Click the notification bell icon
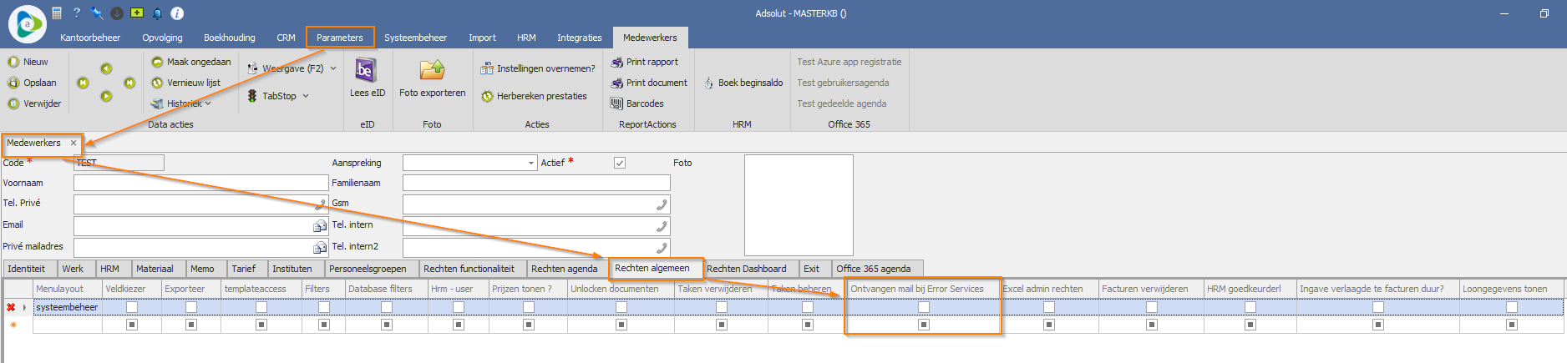This screenshot has height=363, width=1567. (x=157, y=13)
